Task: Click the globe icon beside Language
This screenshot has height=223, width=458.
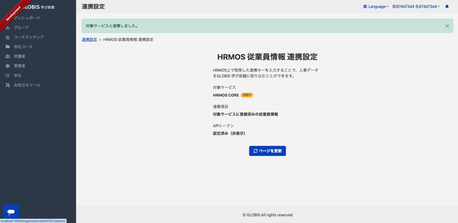Action: click(365, 7)
